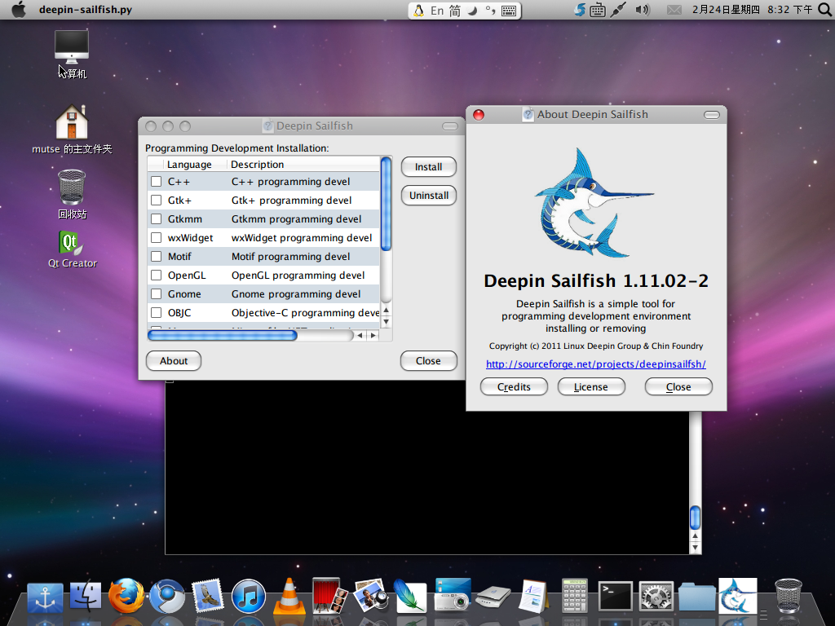Image resolution: width=835 pixels, height=626 pixels.
Task: Open the network connection tray icon
Action: pos(618,10)
